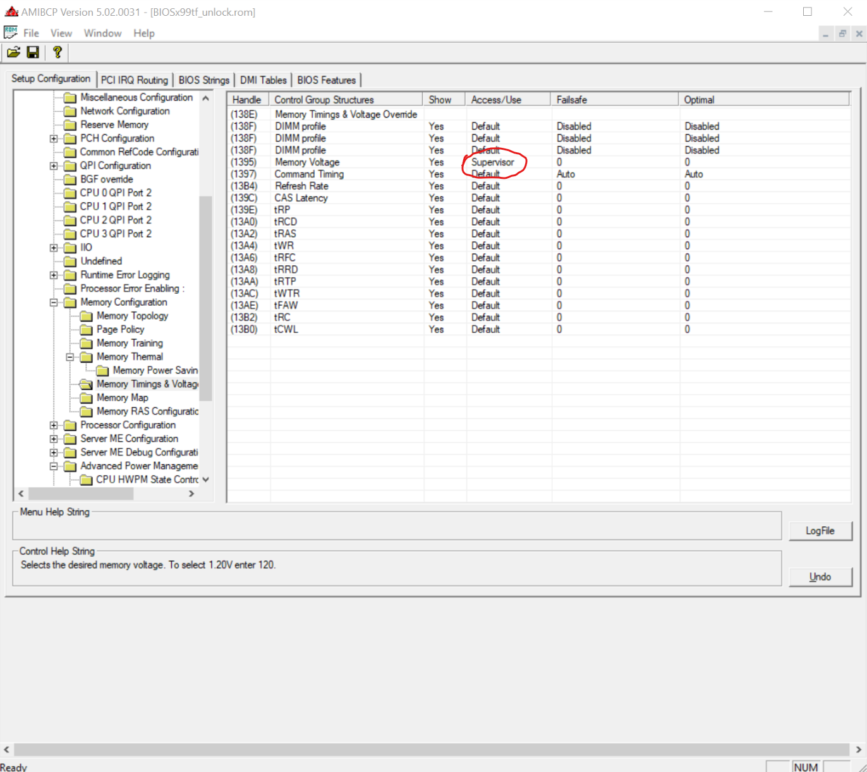867x772 pixels.
Task: Select Memory RAS Configuration in the tree
Action: [x=147, y=411]
